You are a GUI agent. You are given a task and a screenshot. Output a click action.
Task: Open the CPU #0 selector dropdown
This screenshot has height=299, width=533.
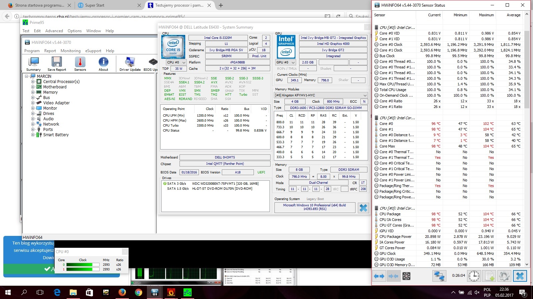click(176, 62)
